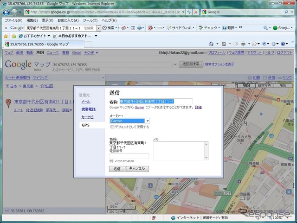Image resolution: width=297 pixels, height=223 pixels.
Task: Click the browser Forward arrow button
Action: pos(14,13)
